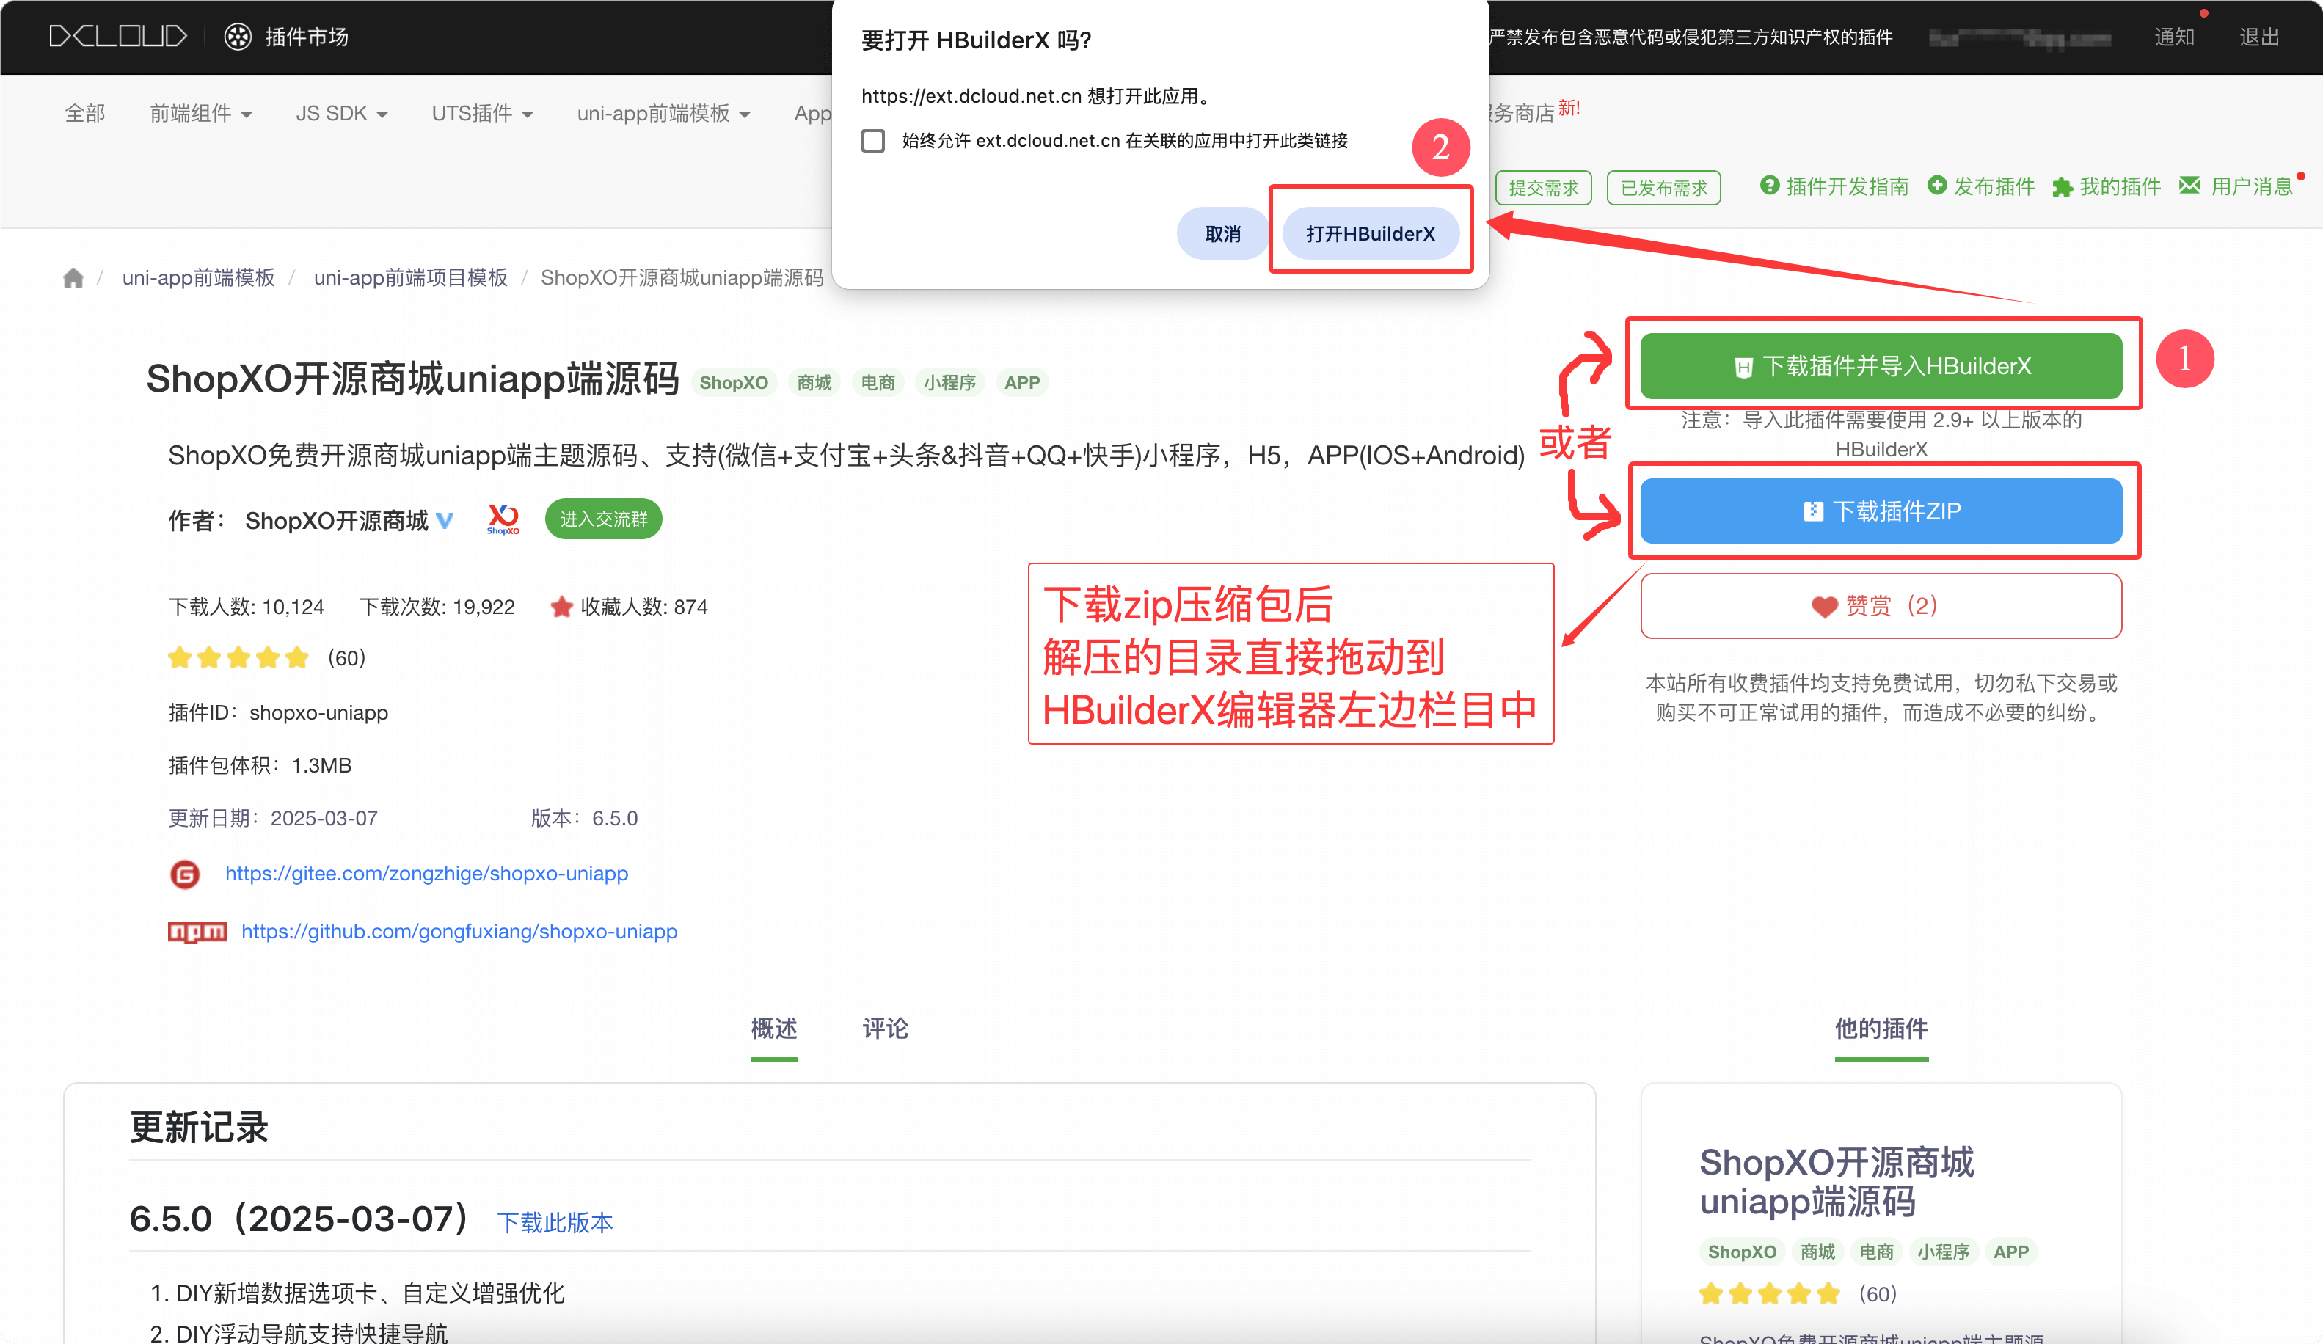Click 进入交流群 button
The height and width of the screenshot is (1344, 2323).
click(x=603, y=519)
